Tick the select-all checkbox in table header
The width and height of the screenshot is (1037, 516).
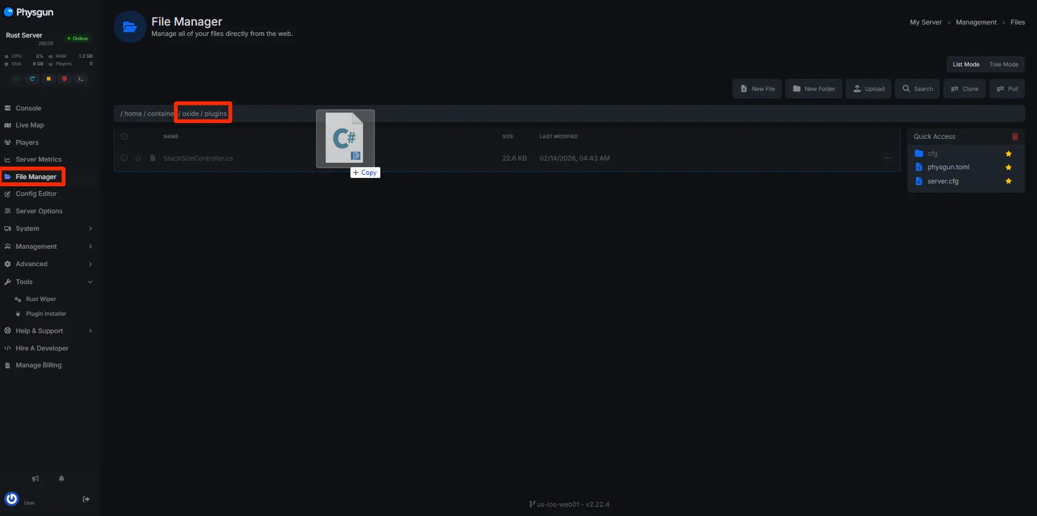tap(124, 137)
